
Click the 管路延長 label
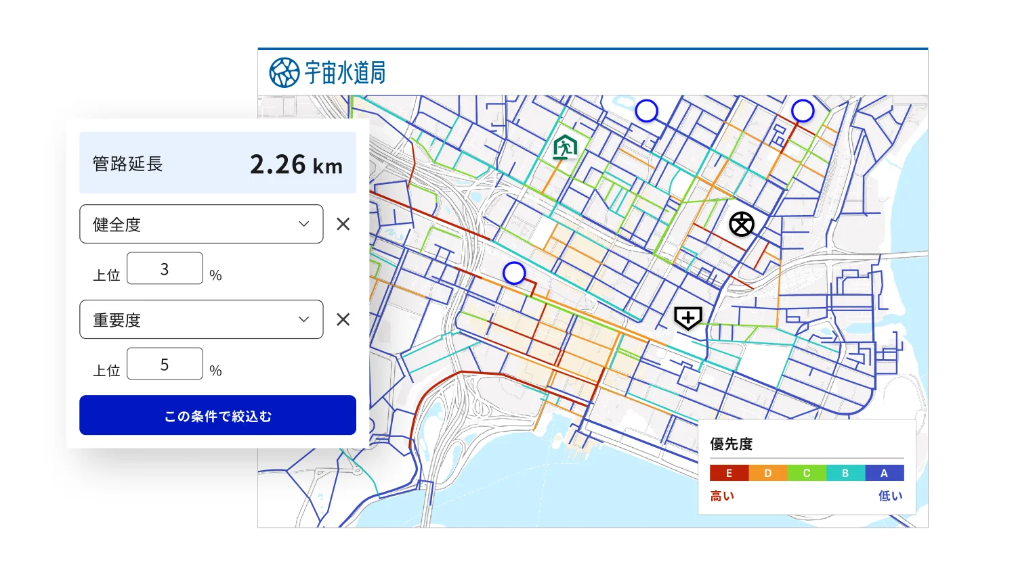[128, 164]
